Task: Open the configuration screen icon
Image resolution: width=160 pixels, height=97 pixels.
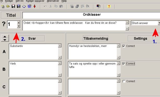Action: (98, 6)
